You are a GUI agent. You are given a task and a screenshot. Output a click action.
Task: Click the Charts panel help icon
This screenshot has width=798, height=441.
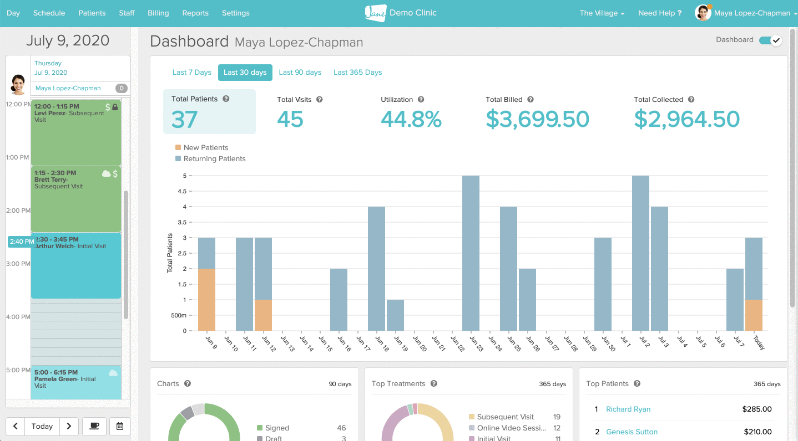click(188, 383)
